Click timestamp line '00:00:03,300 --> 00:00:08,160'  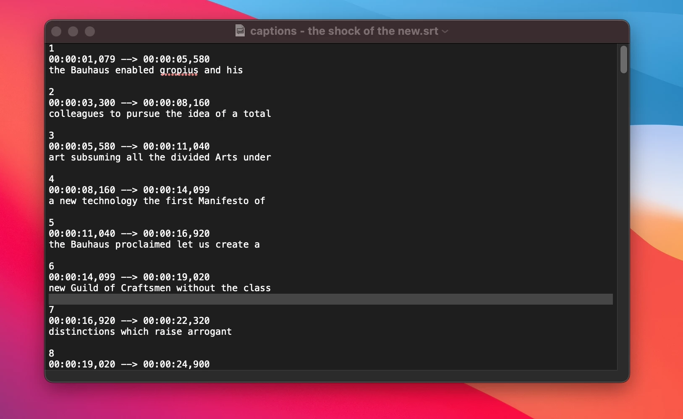point(129,103)
